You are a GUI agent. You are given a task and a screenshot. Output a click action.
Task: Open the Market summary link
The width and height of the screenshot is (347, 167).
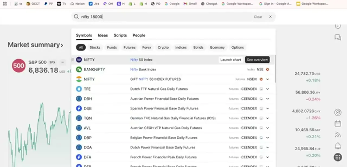pyautogui.click(x=35, y=45)
